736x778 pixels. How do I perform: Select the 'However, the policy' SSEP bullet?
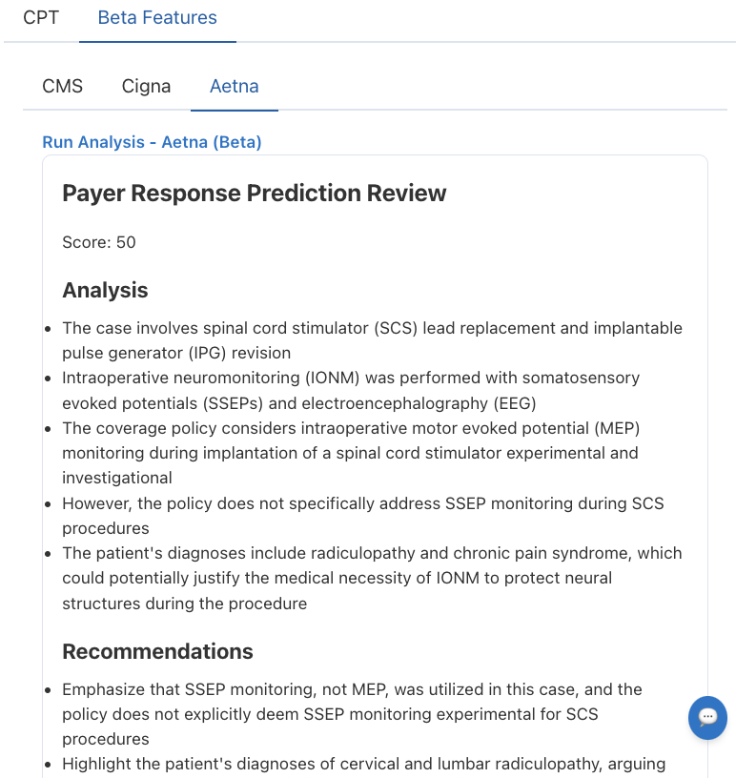tap(363, 516)
